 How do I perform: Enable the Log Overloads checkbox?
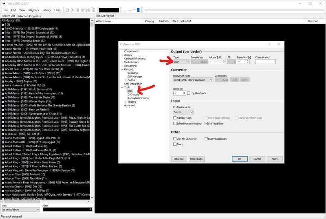(189, 93)
